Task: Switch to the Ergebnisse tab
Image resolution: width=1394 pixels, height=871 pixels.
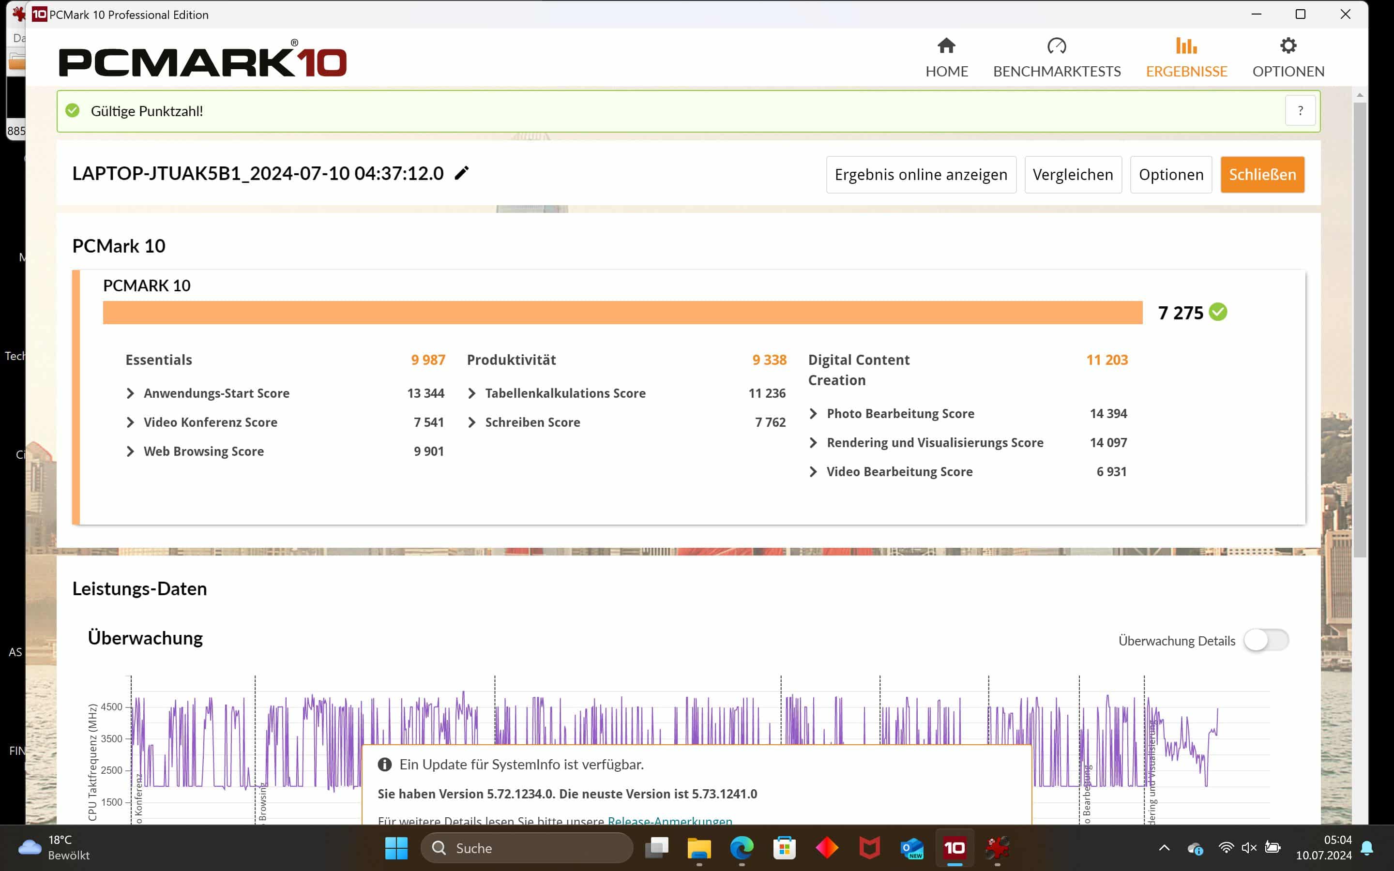Action: point(1186,58)
